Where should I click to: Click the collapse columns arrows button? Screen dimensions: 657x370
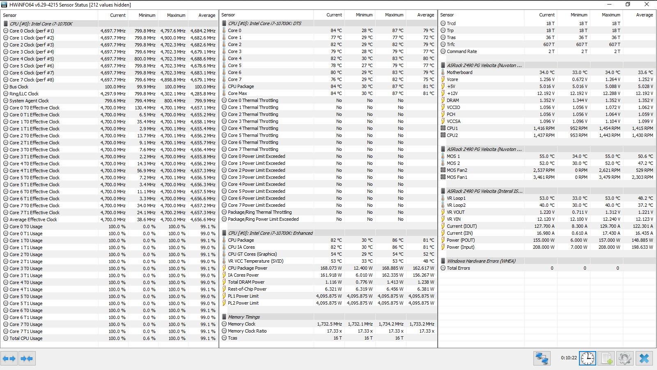click(27, 358)
